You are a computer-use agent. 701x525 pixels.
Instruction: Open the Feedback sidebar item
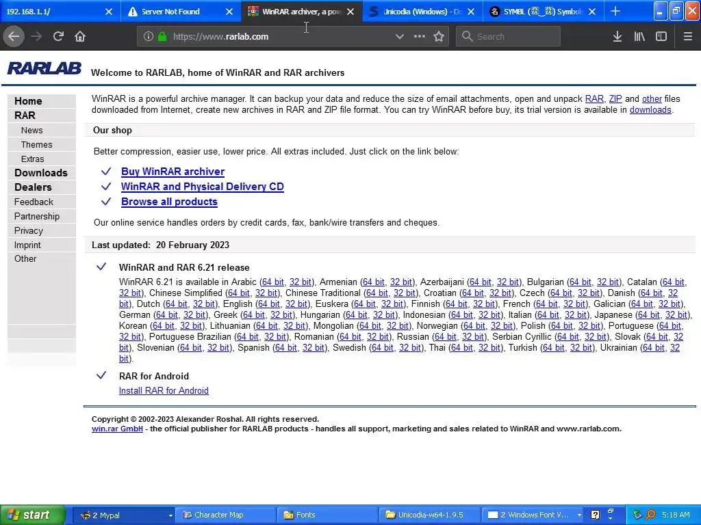pos(34,202)
